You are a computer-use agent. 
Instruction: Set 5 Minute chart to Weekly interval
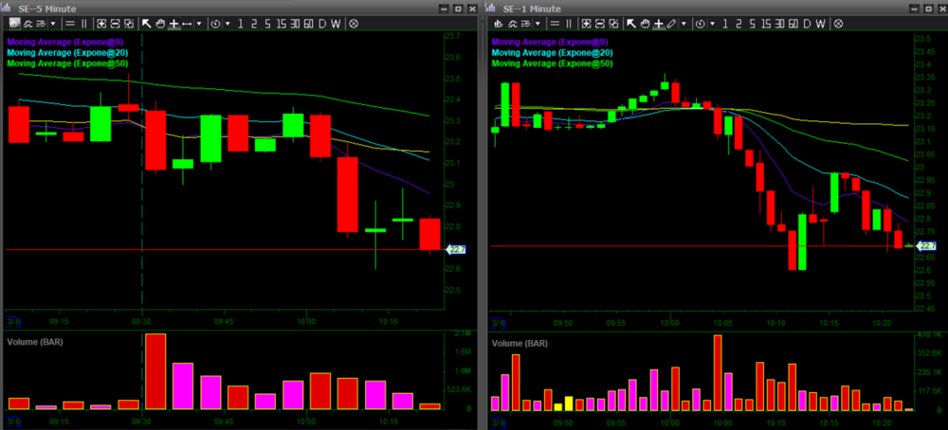(336, 22)
